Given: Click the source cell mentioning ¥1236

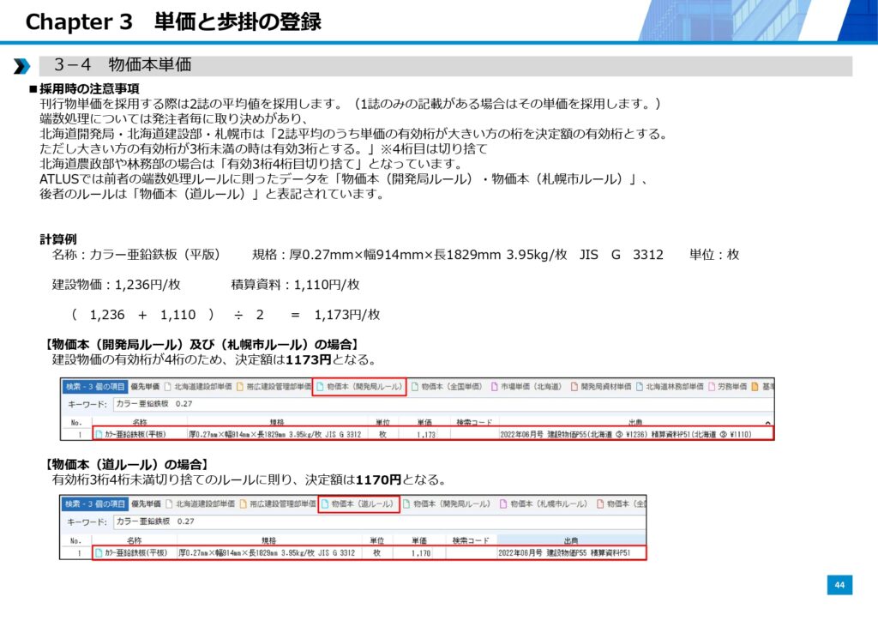Looking at the screenshot, I should click(x=634, y=435).
